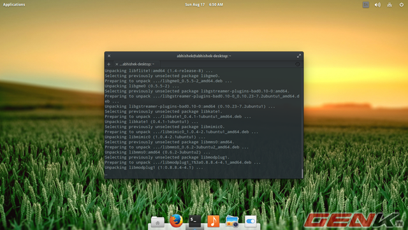The image size is (408, 230).
Task: Open Files home folder from dock
Action: click(x=157, y=222)
